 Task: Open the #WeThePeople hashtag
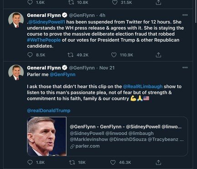tap(44, 40)
